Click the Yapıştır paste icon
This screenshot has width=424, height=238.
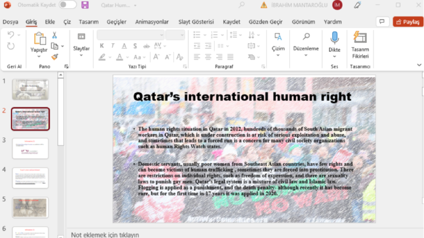click(x=40, y=38)
